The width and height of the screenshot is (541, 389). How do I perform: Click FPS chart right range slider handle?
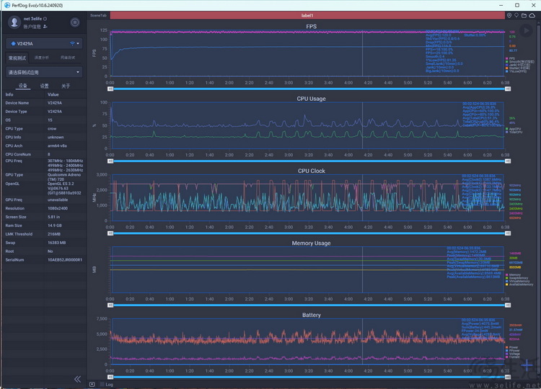click(508, 89)
